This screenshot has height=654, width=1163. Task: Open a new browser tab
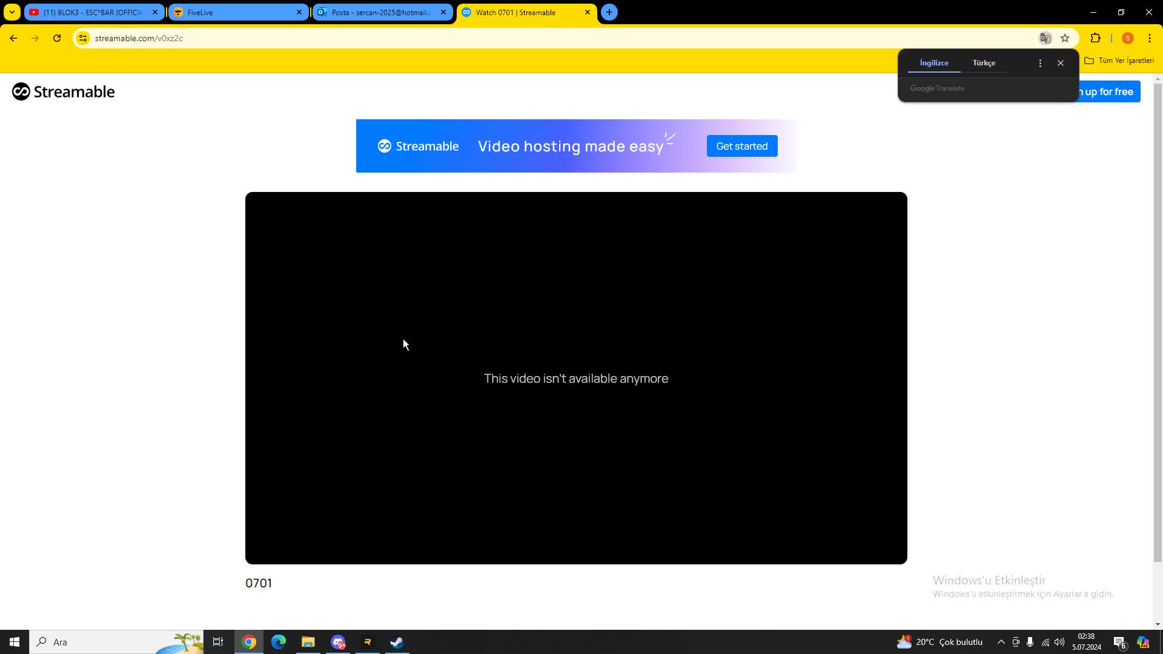click(609, 12)
